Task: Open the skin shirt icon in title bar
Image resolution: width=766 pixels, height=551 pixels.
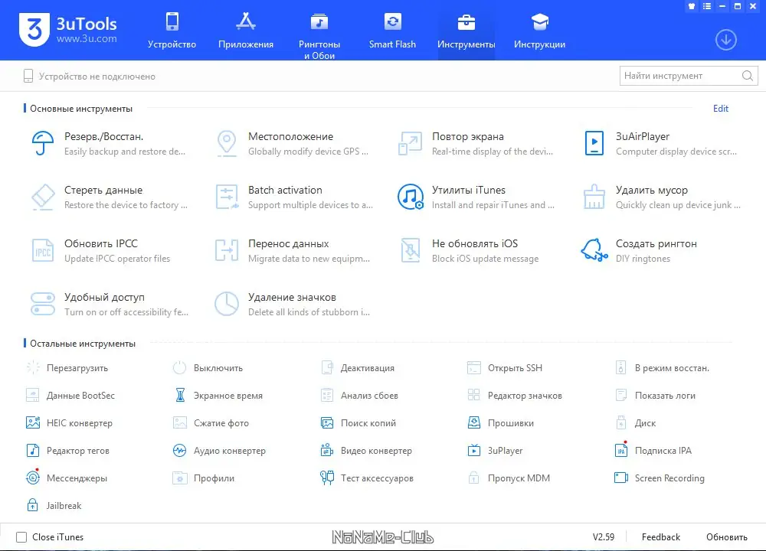Action: [691, 6]
